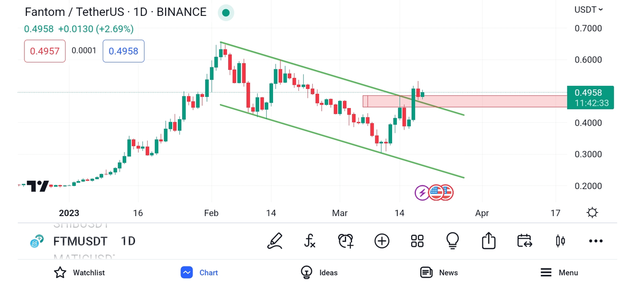Tap the share chart icon
This screenshot has width=635, height=286.
pos(488,241)
